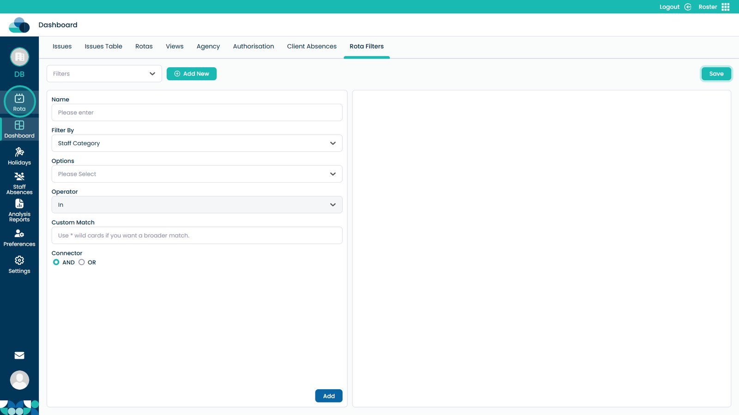Go to Preferences in sidebar
Viewport: 739px width, 415px height.
[19, 238]
